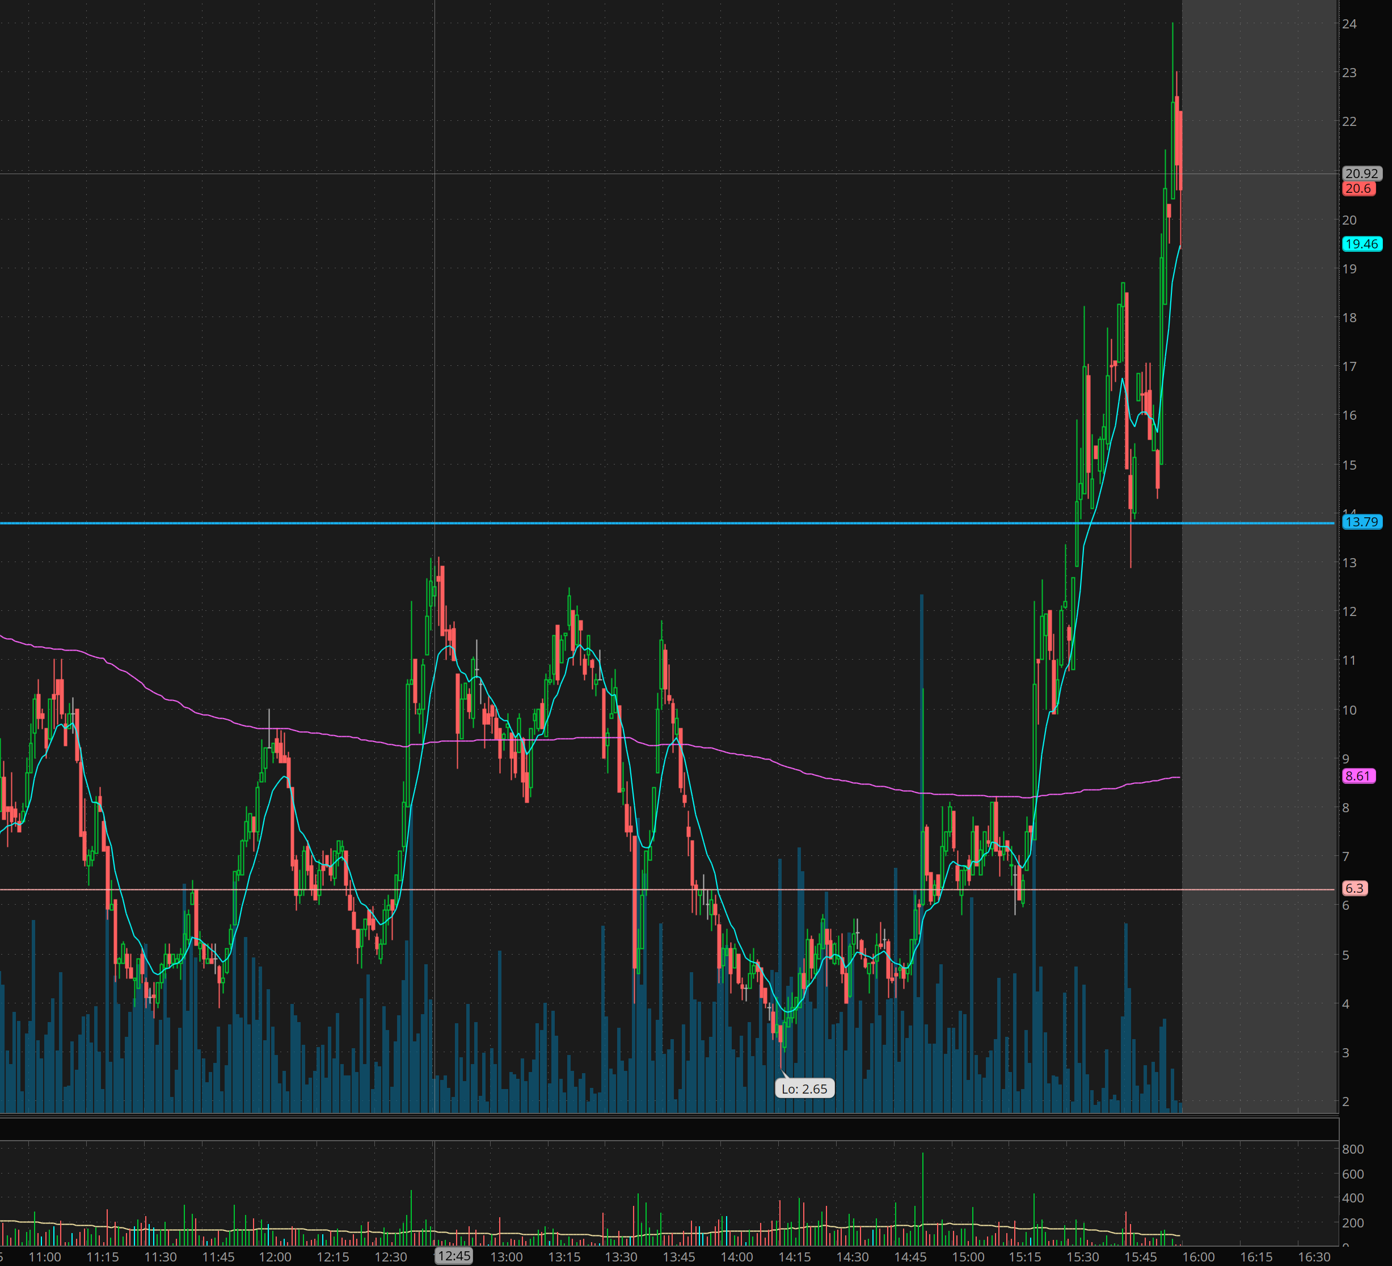1392x1266 pixels.
Task: Click the black divider bar above volume panel
Action: [668, 1129]
